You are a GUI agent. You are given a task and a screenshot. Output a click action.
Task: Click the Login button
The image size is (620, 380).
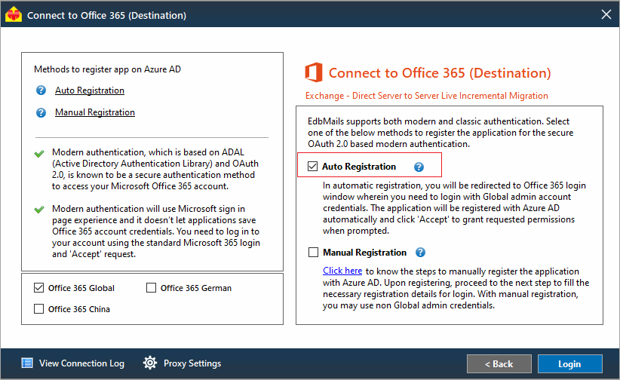coord(569,363)
